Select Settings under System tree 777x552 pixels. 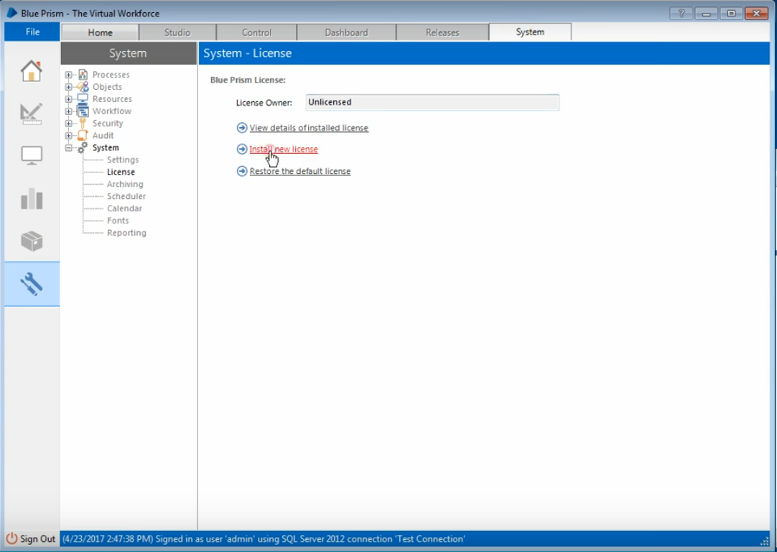pyautogui.click(x=123, y=160)
